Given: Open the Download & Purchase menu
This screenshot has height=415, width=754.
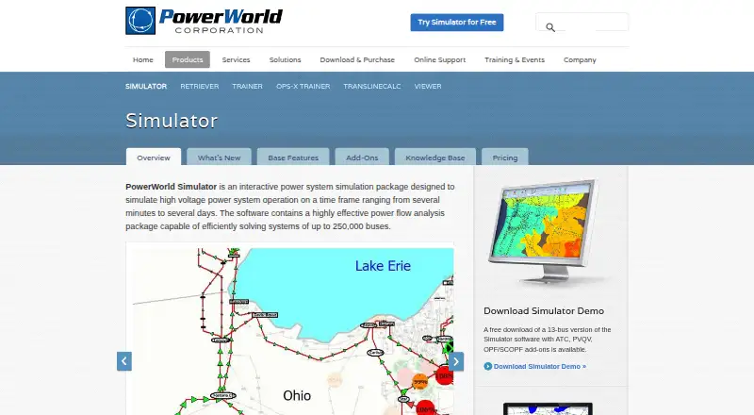Looking at the screenshot, I should point(357,59).
